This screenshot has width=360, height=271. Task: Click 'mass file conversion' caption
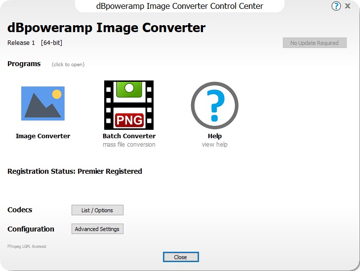point(129,145)
